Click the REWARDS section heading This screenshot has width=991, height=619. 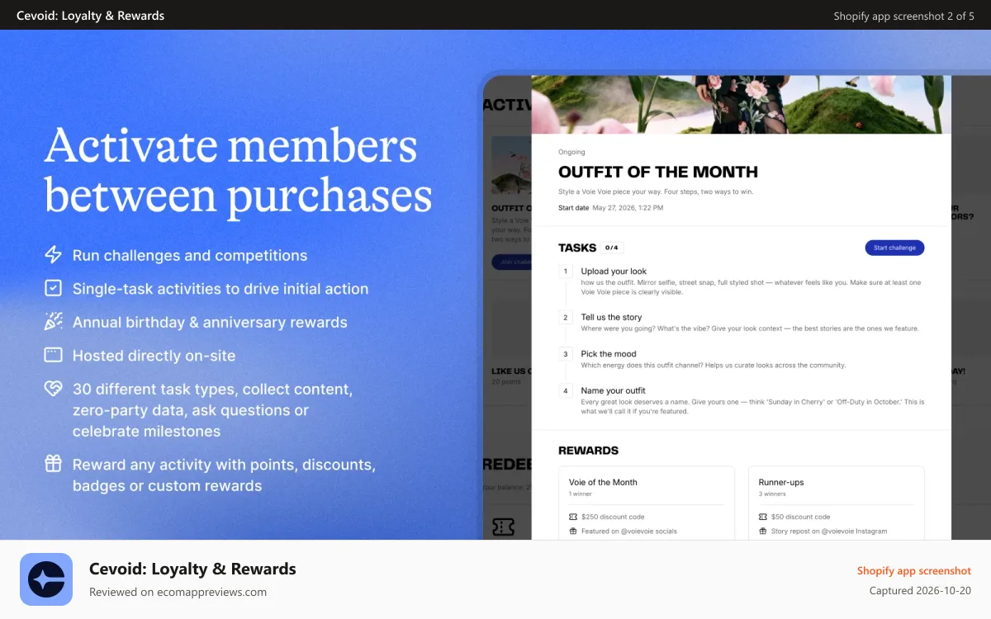point(588,451)
